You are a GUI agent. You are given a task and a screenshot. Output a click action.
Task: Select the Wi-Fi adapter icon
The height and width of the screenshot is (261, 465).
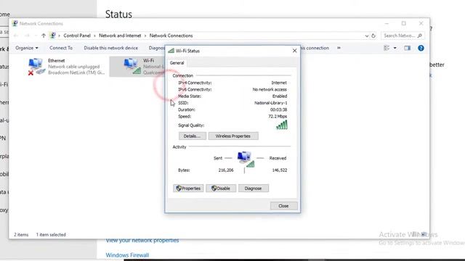click(132, 66)
